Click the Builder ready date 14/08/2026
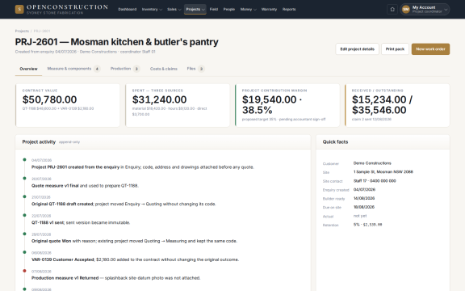 [364, 198]
